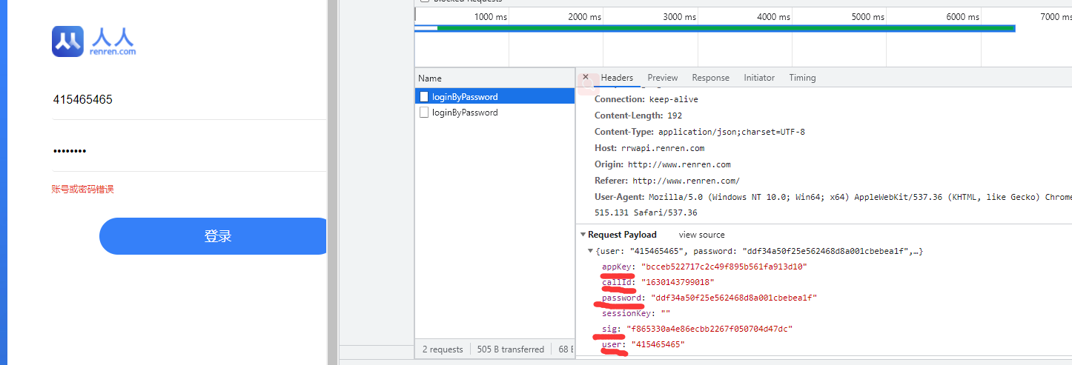1072x365 pixels.
Task: Switch to the Headers tab
Action: pyautogui.click(x=617, y=78)
